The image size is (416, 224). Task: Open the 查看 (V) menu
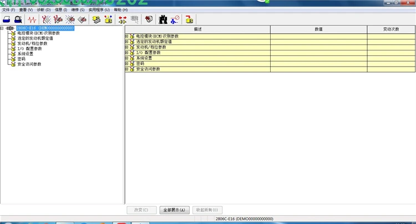pos(26,10)
